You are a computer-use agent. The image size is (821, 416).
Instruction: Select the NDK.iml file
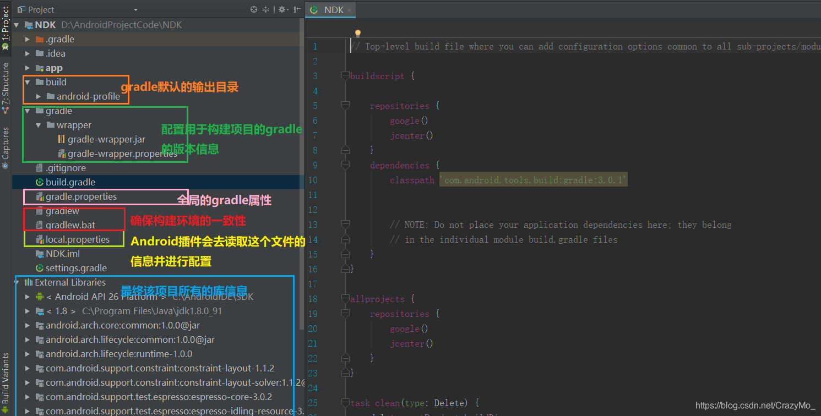click(x=58, y=254)
